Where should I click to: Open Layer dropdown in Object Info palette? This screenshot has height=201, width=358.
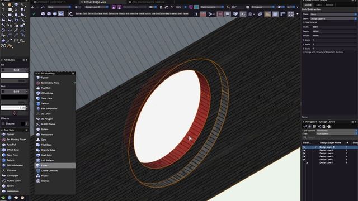(x=333, y=18)
